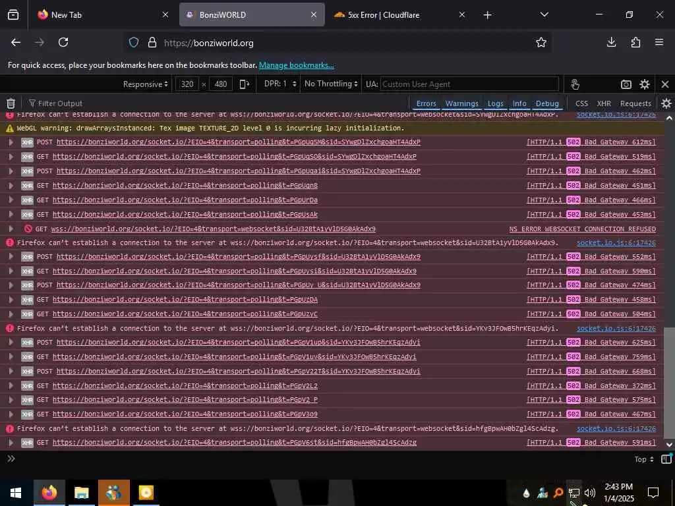This screenshot has height=506, width=675.
Task: List all tabs with the chevron
Action: pos(544,14)
